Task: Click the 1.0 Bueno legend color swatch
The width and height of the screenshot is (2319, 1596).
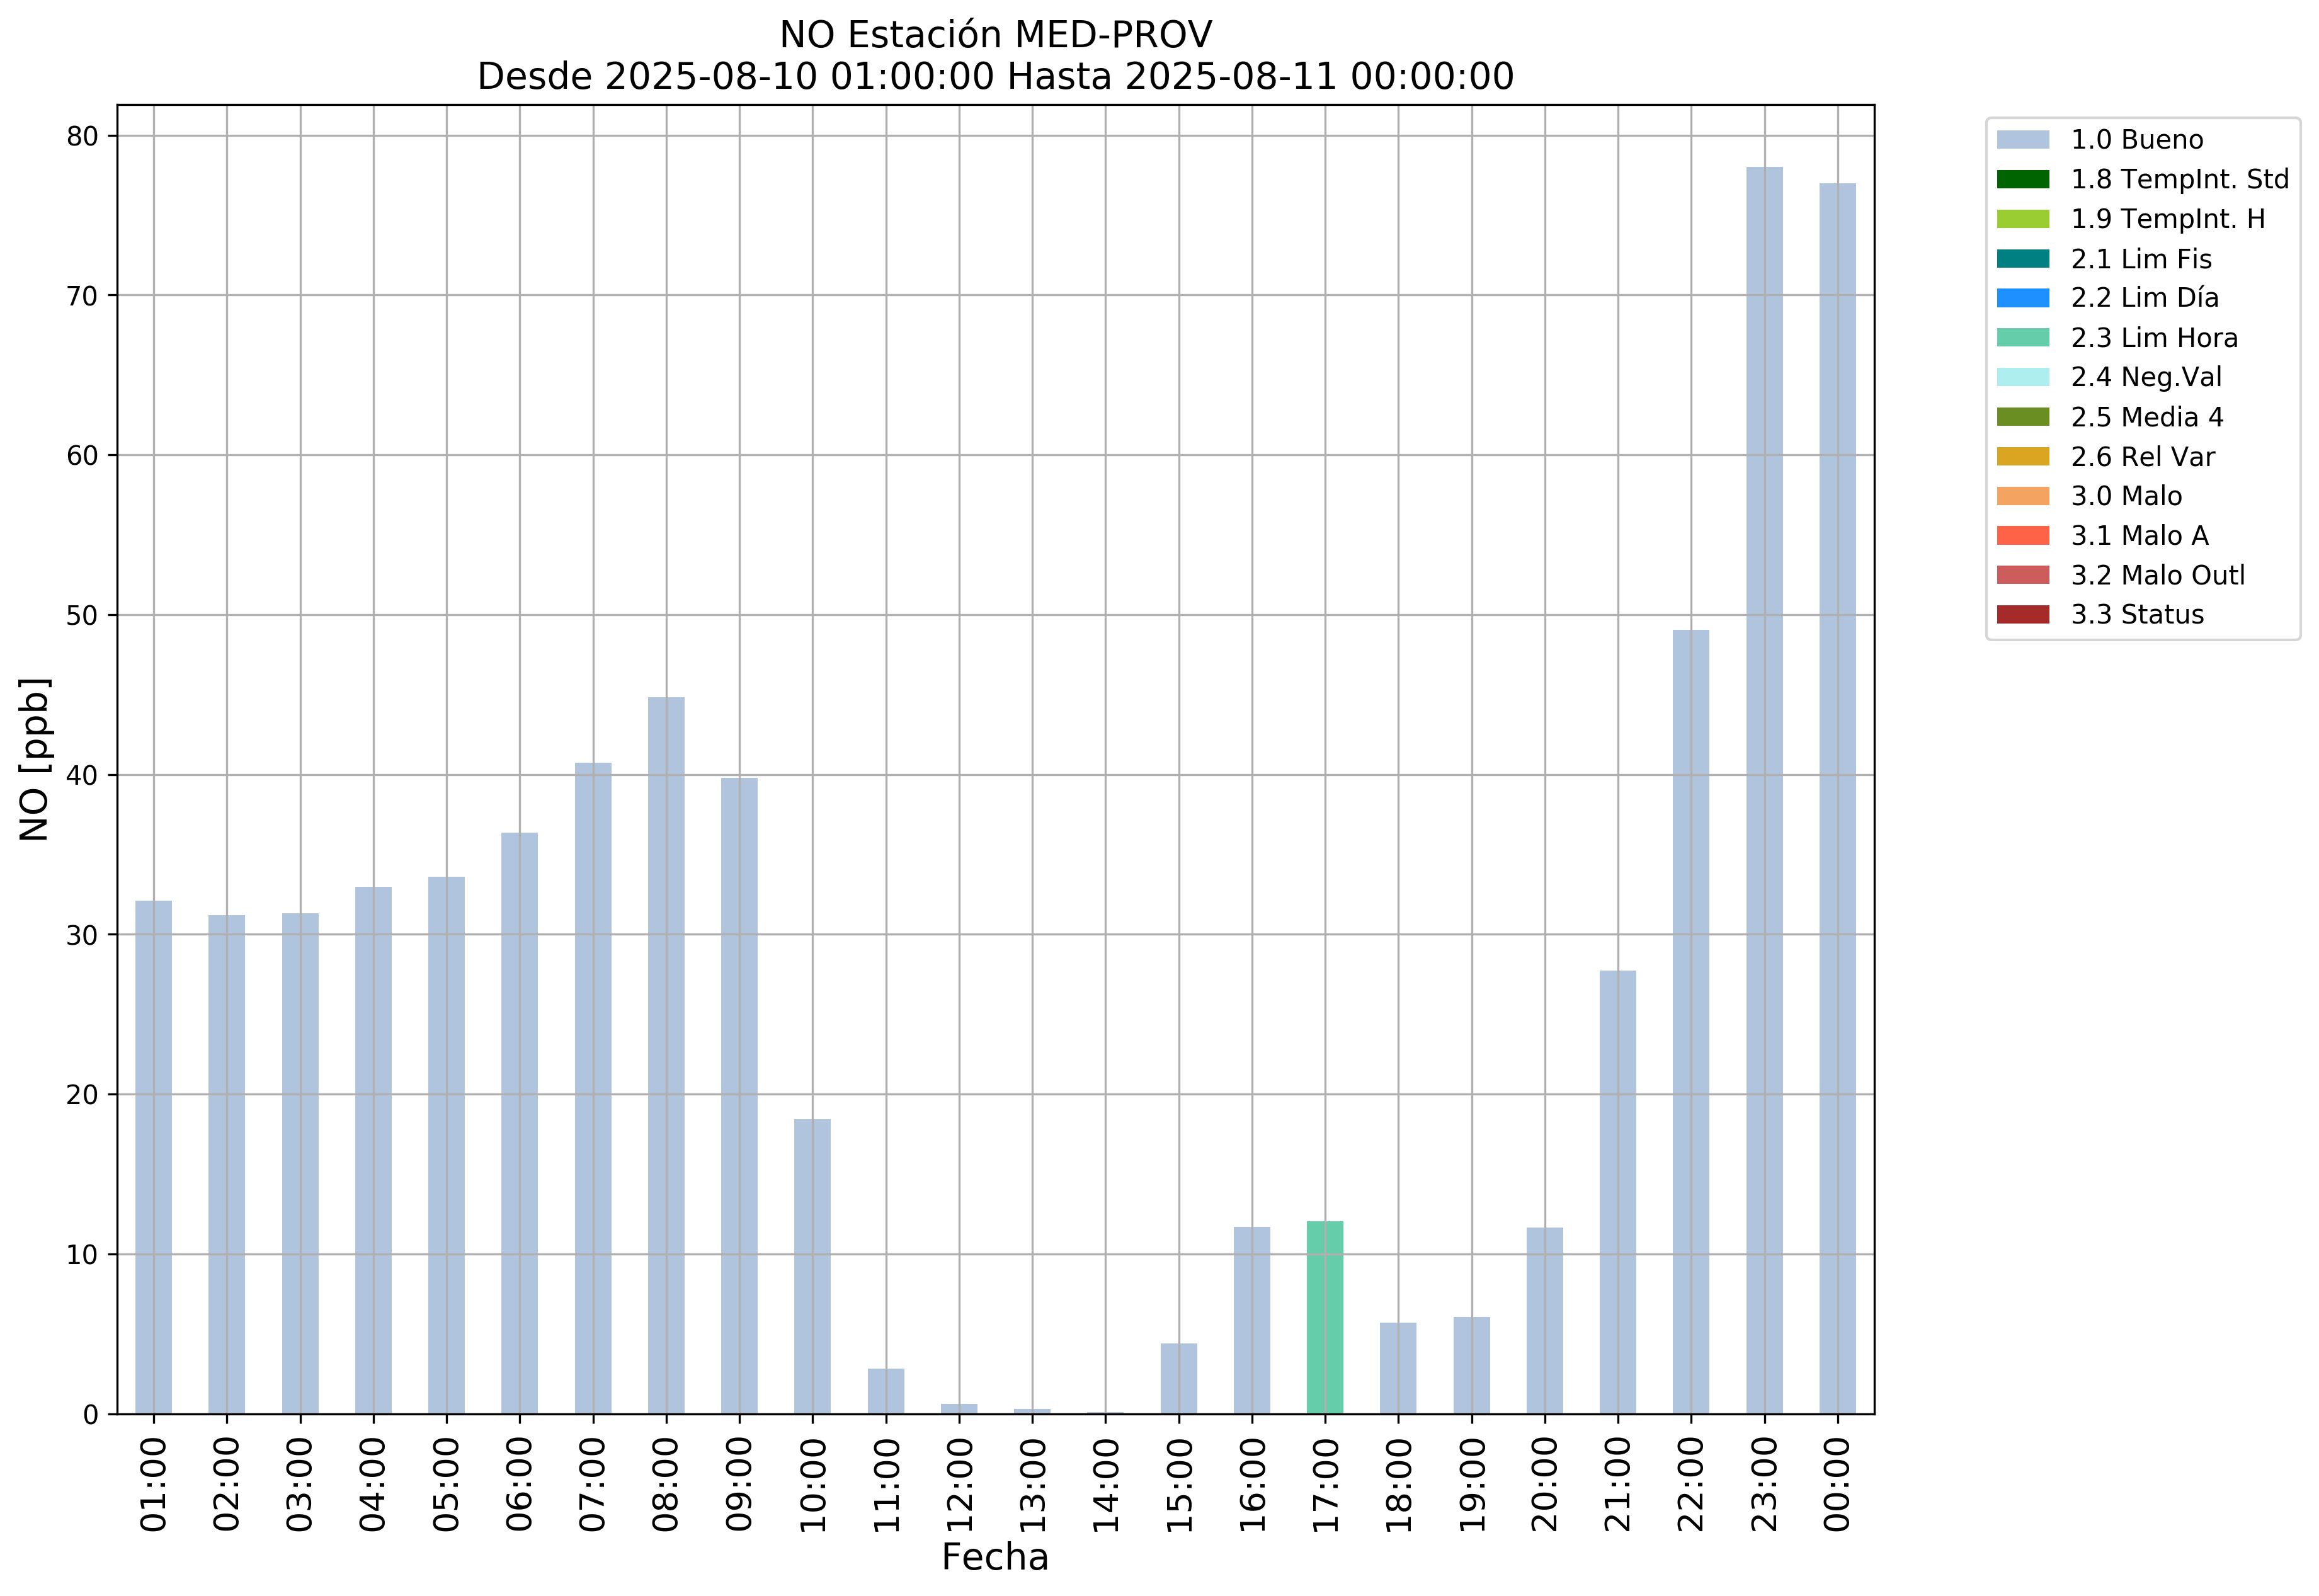Action: coord(2022,140)
